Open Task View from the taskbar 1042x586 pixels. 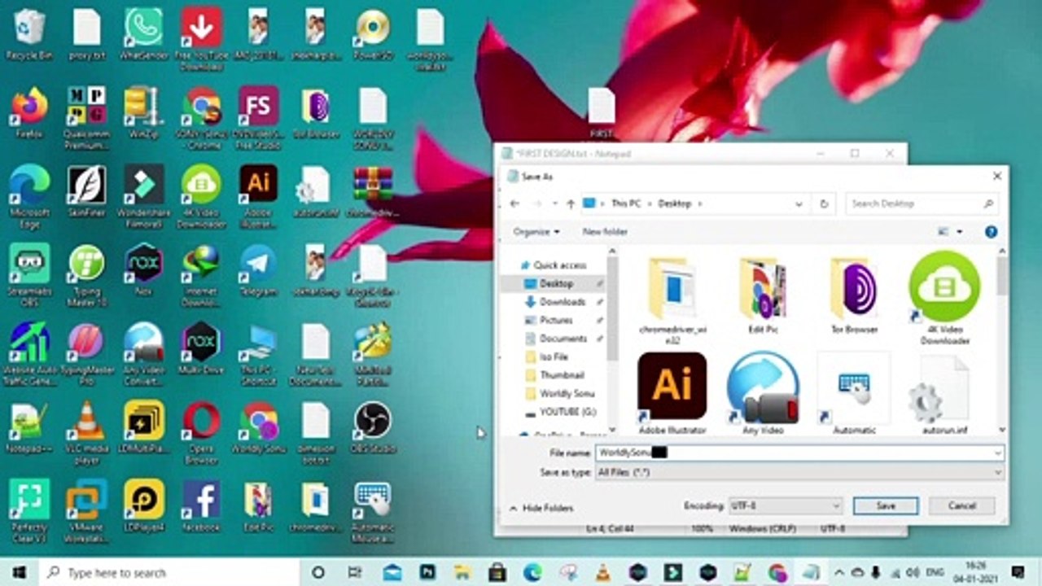coord(355,572)
